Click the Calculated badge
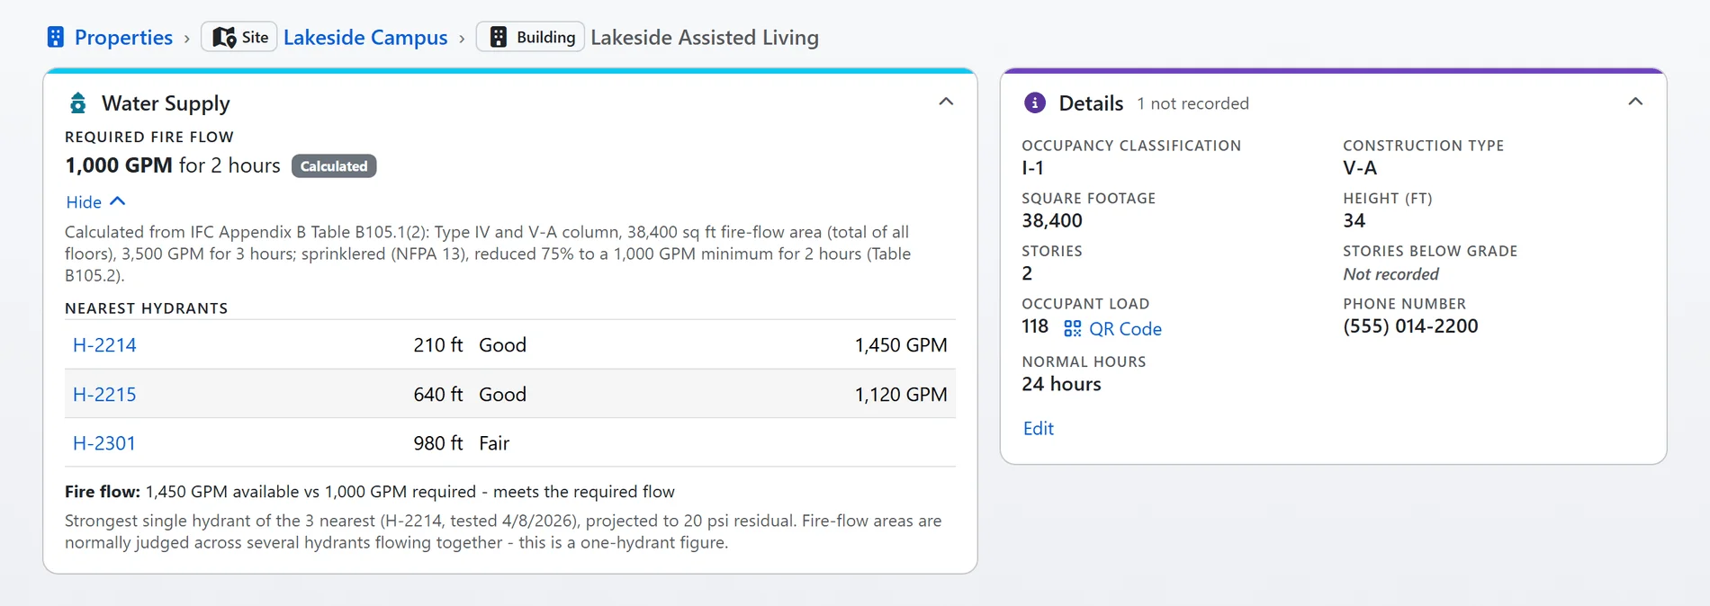The width and height of the screenshot is (1710, 606). coord(334,166)
